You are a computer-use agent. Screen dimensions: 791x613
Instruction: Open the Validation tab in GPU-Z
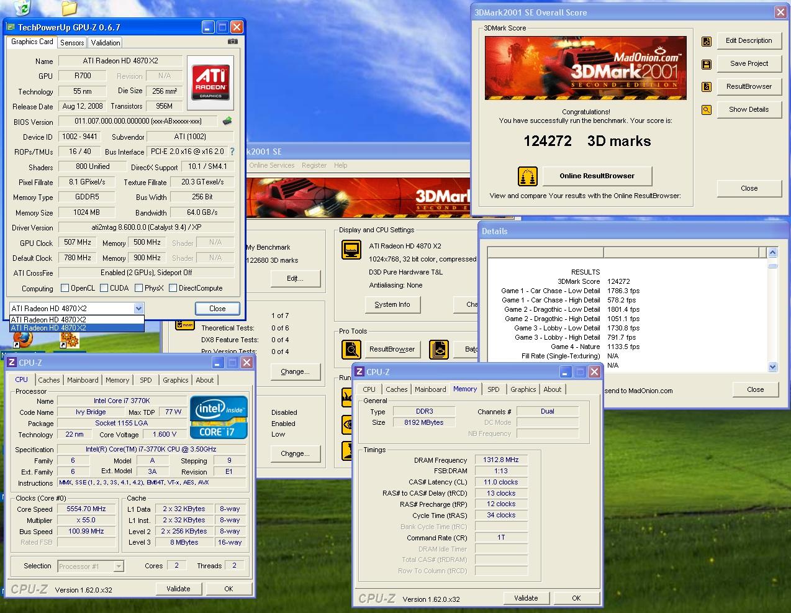105,43
